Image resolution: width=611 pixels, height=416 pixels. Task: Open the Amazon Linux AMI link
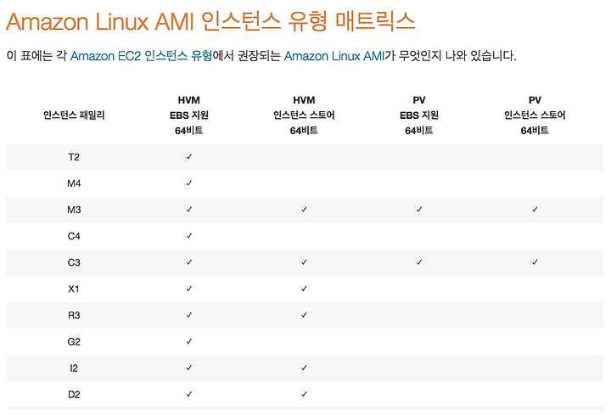coord(334,56)
